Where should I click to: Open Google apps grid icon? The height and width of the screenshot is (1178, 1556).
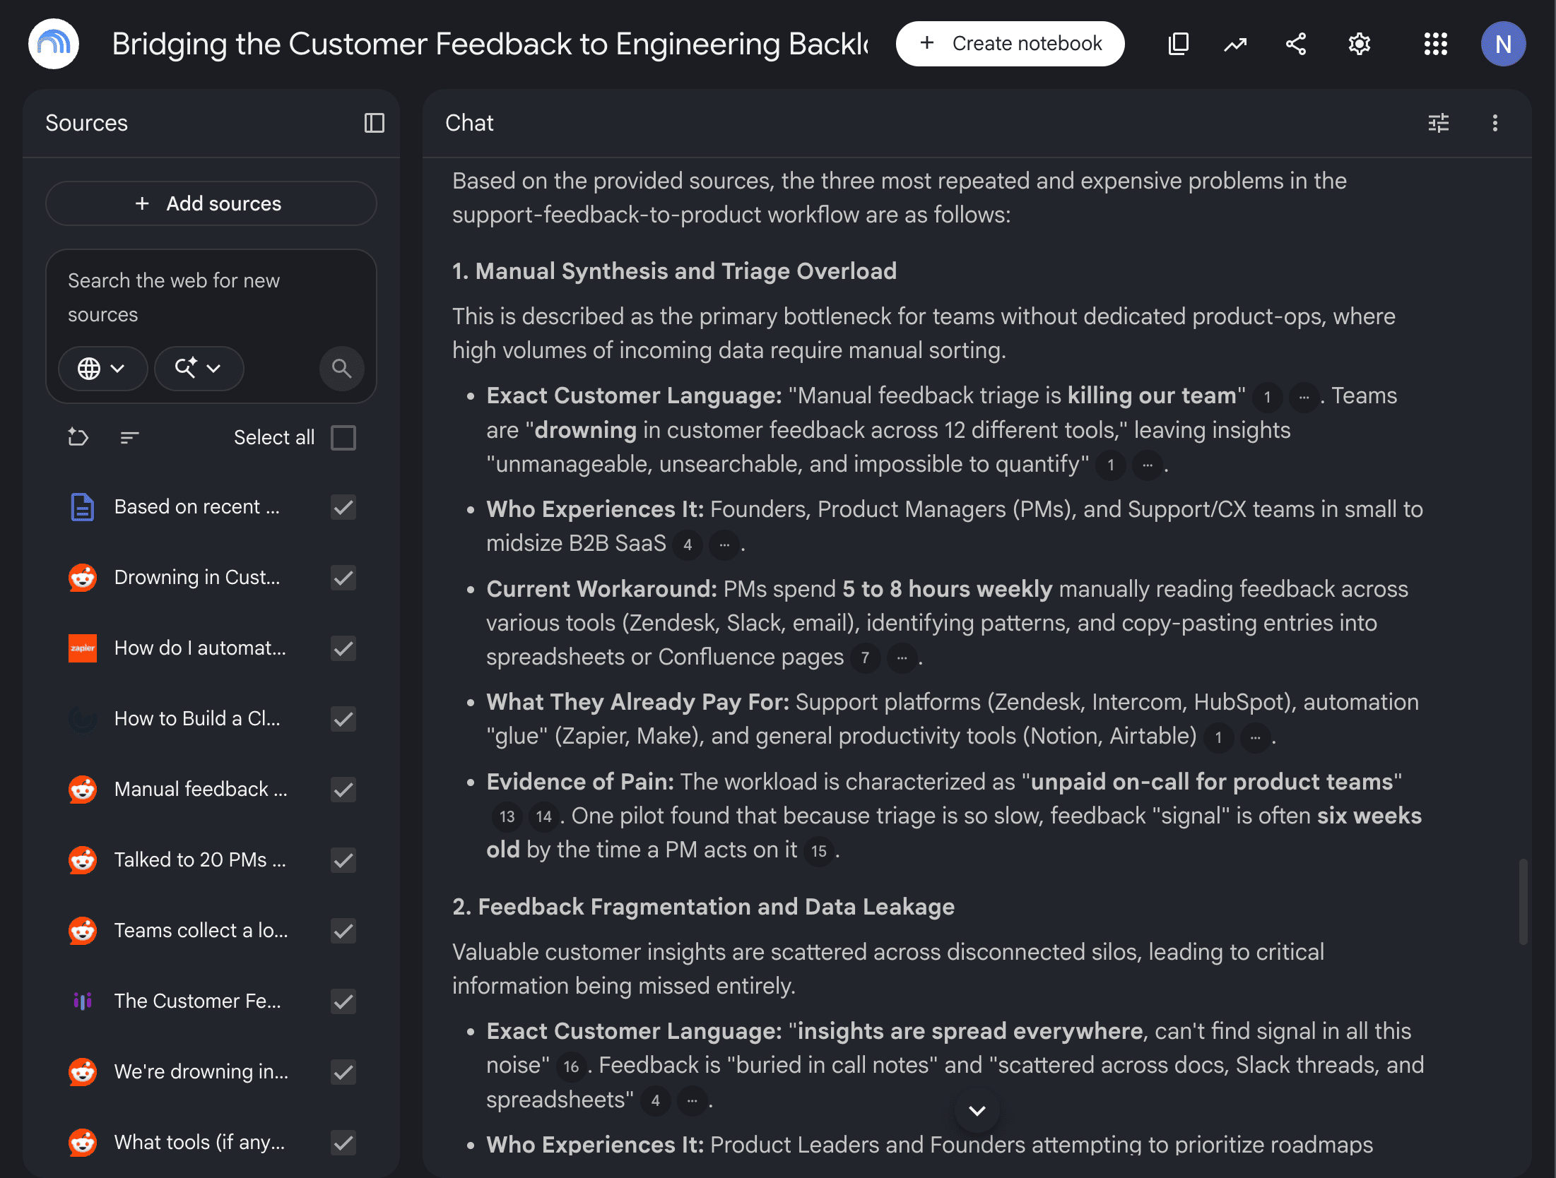[x=1435, y=44]
